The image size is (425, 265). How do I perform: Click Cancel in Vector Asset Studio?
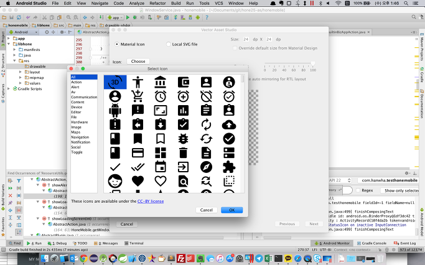[126, 224]
